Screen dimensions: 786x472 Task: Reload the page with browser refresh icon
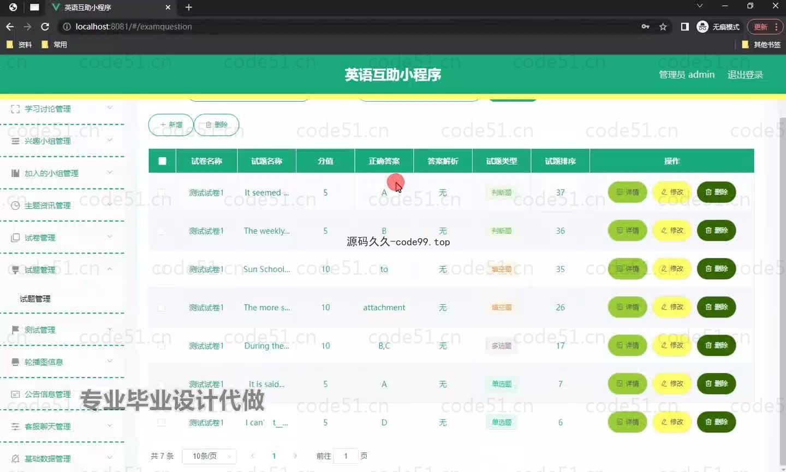pos(45,26)
